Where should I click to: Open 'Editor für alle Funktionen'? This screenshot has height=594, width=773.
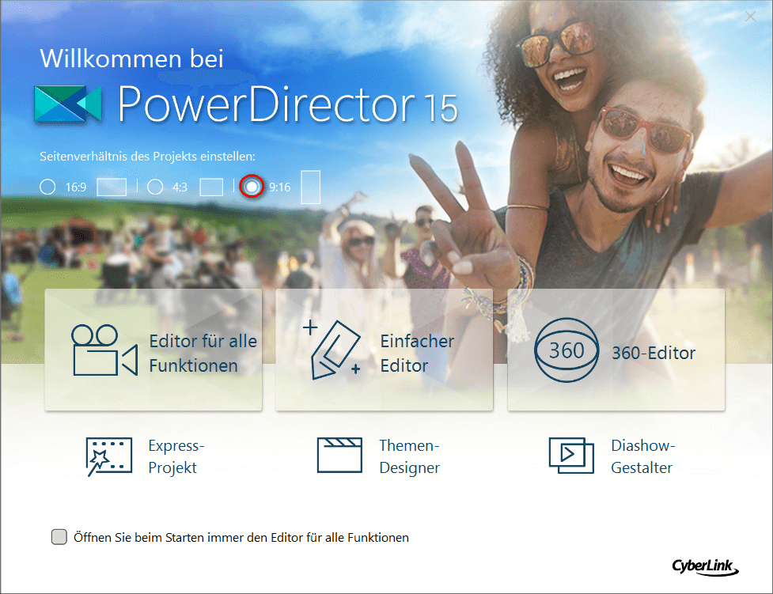tap(153, 350)
